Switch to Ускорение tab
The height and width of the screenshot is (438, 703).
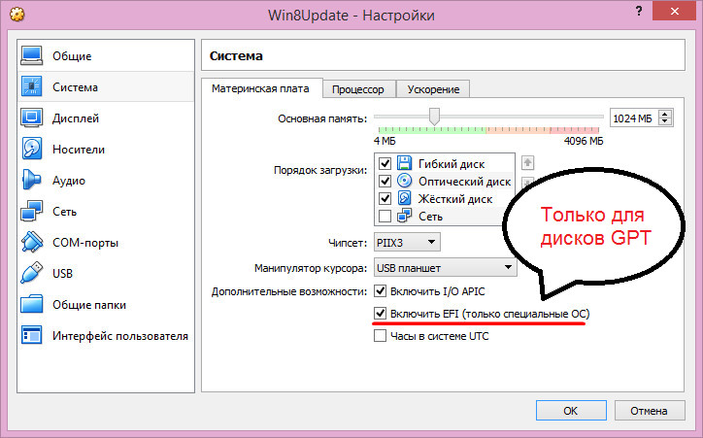(x=433, y=89)
